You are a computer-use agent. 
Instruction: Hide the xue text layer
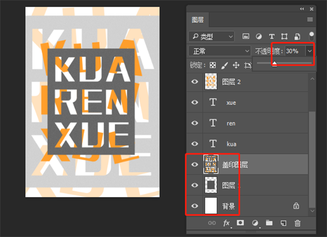(x=195, y=102)
